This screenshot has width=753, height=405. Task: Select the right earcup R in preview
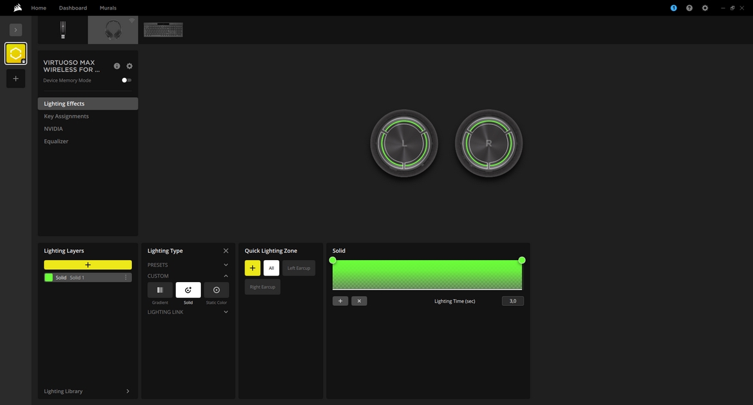tap(488, 143)
